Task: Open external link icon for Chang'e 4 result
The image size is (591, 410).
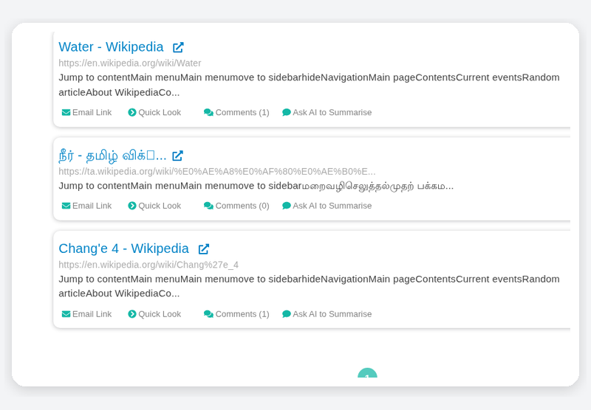Action: tap(204, 249)
